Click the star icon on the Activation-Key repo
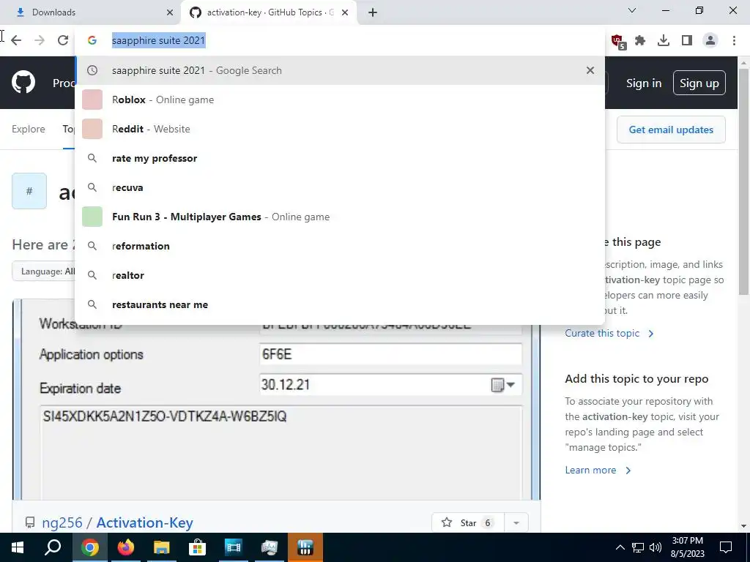750x562 pixels. click(447, 522)
